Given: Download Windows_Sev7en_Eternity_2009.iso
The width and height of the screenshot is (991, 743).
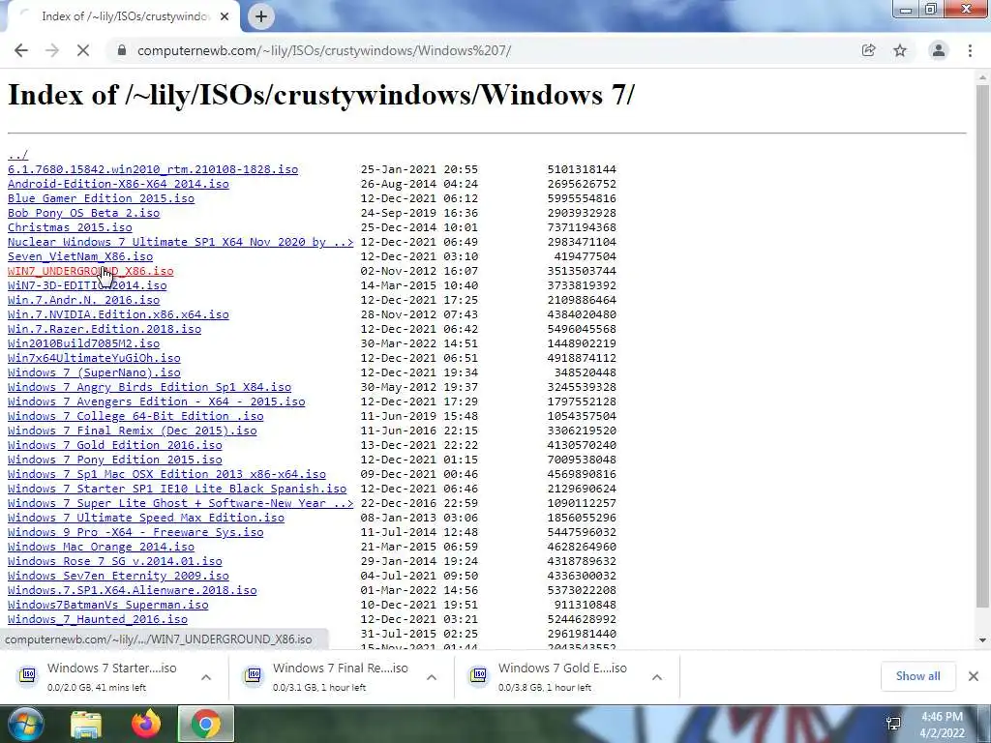Looking at the screenshot, I should tap(118, 577).
